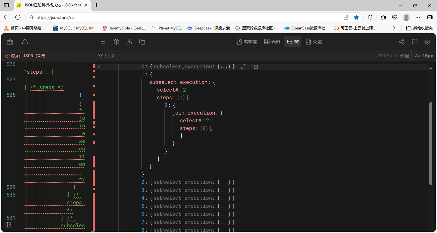Click the steps: (1) array node
Image resolution: width=437 pixels, height=233 pixels.
click(173, 98)
